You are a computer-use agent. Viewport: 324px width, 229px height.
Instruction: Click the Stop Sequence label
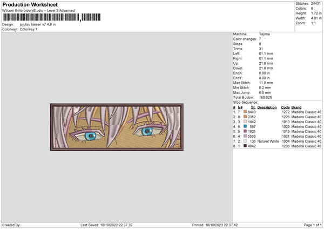pos(245,102)
